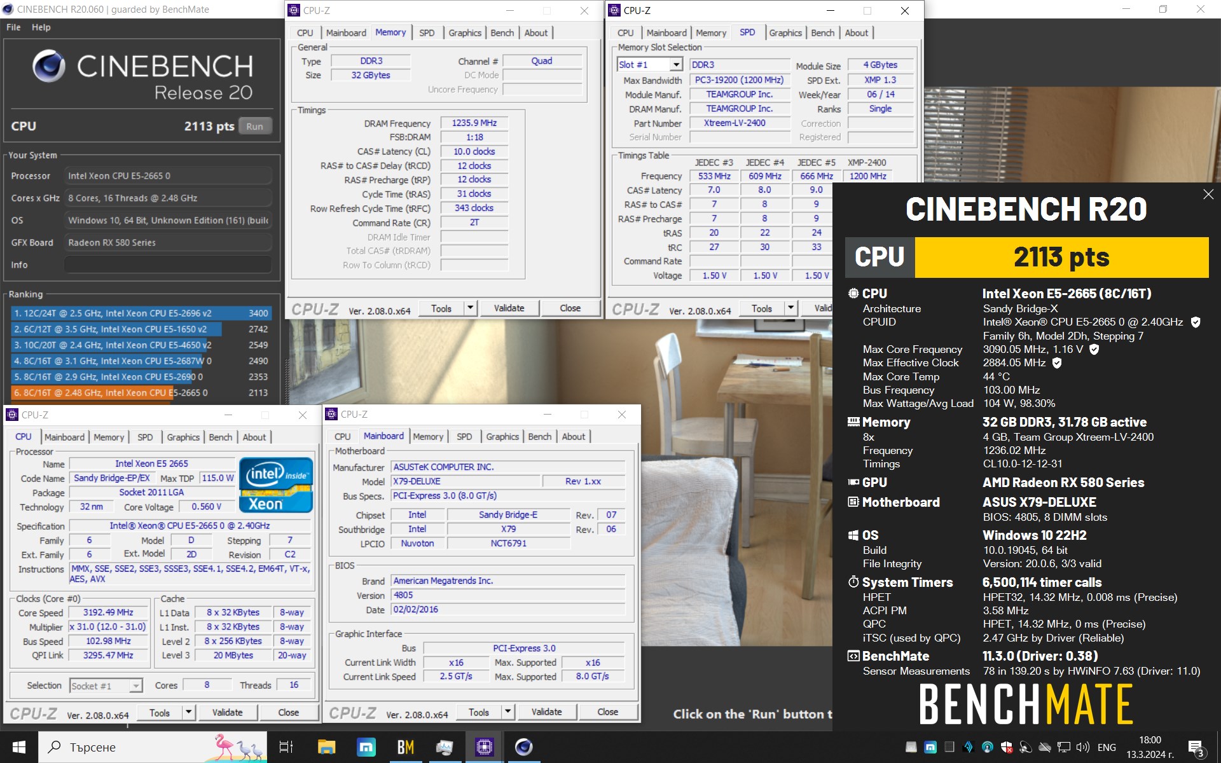Click the Processor field in Cinebench
This screenshot has width=1221, height=763.
168,175
